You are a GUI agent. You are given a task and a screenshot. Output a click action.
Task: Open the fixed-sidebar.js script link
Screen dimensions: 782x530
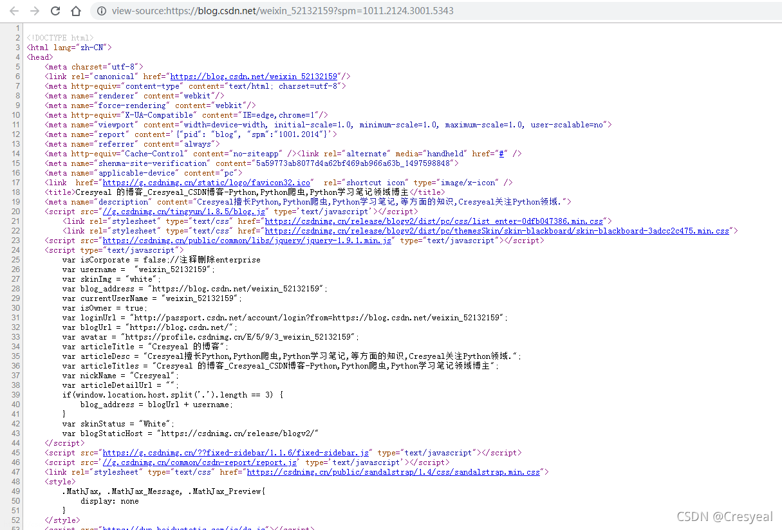236,453
